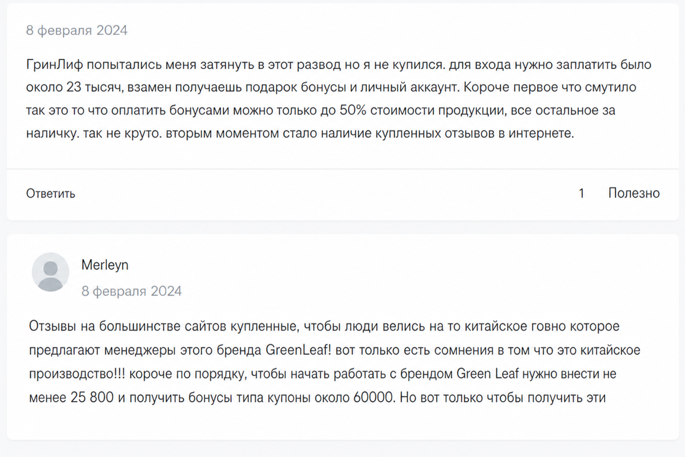Click the word 'GreenLeaf!' in Merleyn's review
Screen dimensions: 685x457
[x=298, y=350]
